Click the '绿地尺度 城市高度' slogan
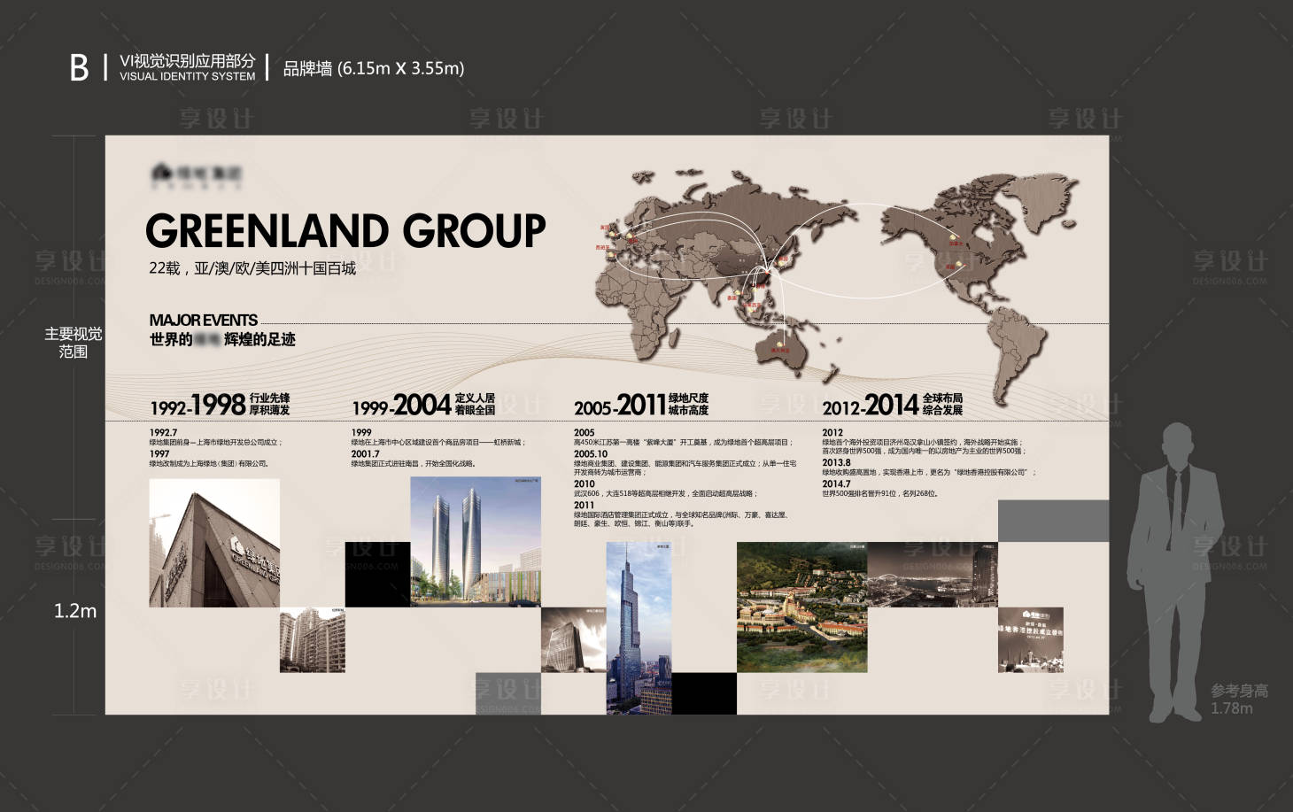 point(688,404)
